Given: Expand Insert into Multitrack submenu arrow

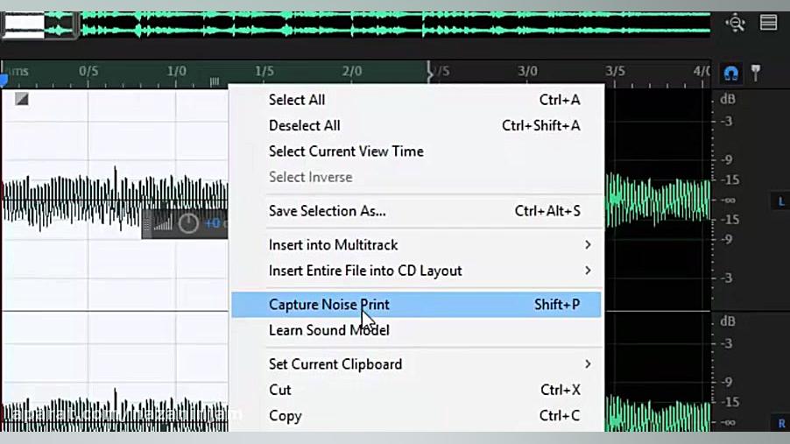Looking at the screenshot, I should (588, 245).
